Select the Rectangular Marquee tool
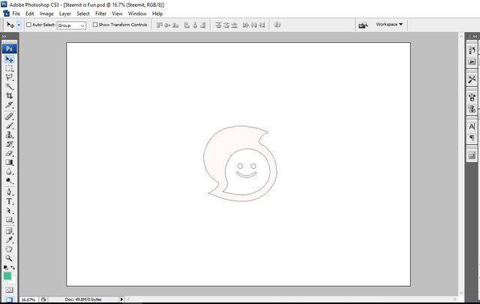 tap(9, 68)
